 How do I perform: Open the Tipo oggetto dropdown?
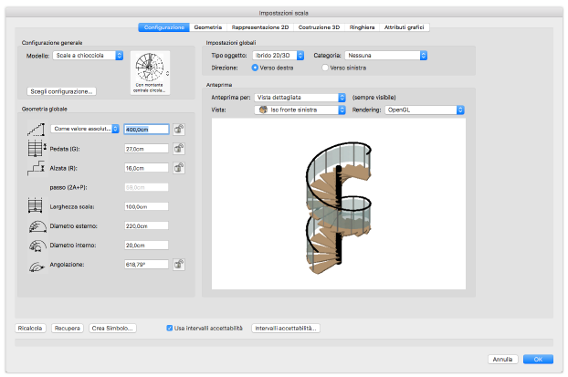coord(279,56)
